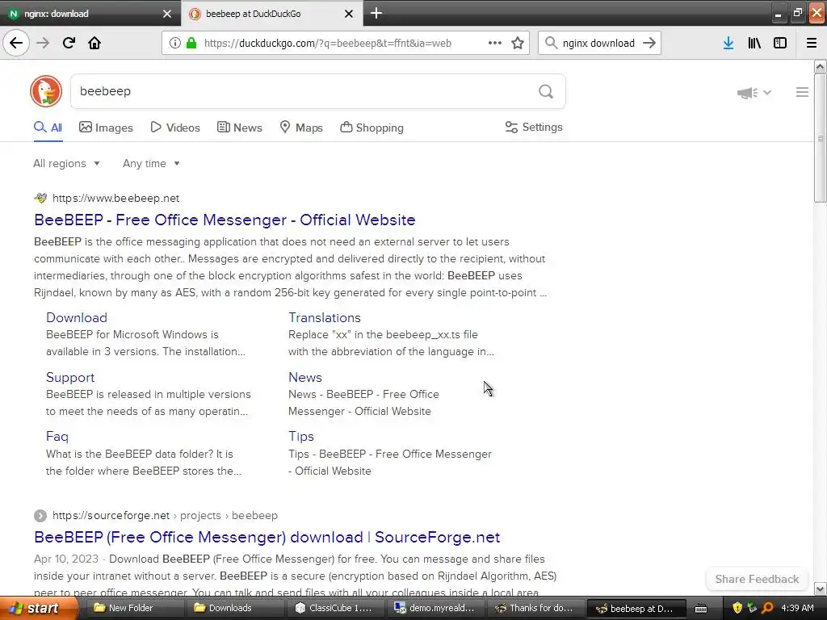The image size is (827, 620).
Task: Open the DuckDuckGo side menu icon
Action: 802,92
